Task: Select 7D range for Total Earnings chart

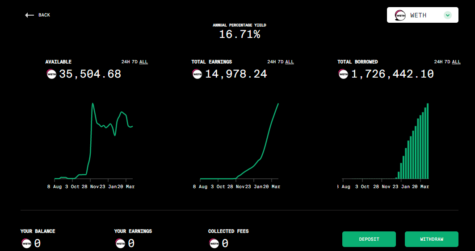Action: click(281, 62)
